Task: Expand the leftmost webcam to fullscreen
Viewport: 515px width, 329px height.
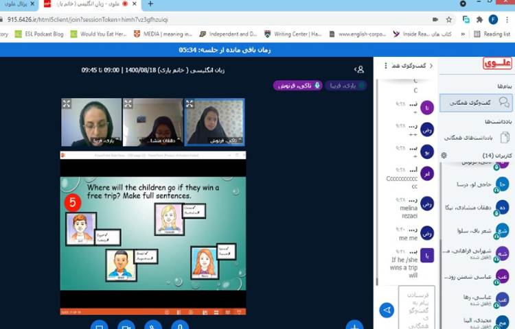Action: tap(67, 103)
